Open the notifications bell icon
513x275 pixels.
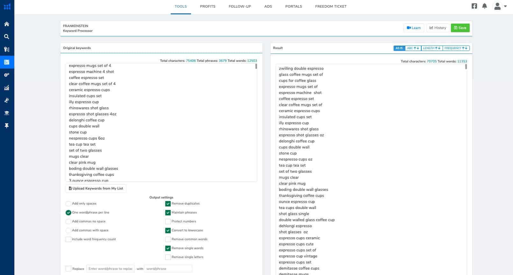coord(484,6)
